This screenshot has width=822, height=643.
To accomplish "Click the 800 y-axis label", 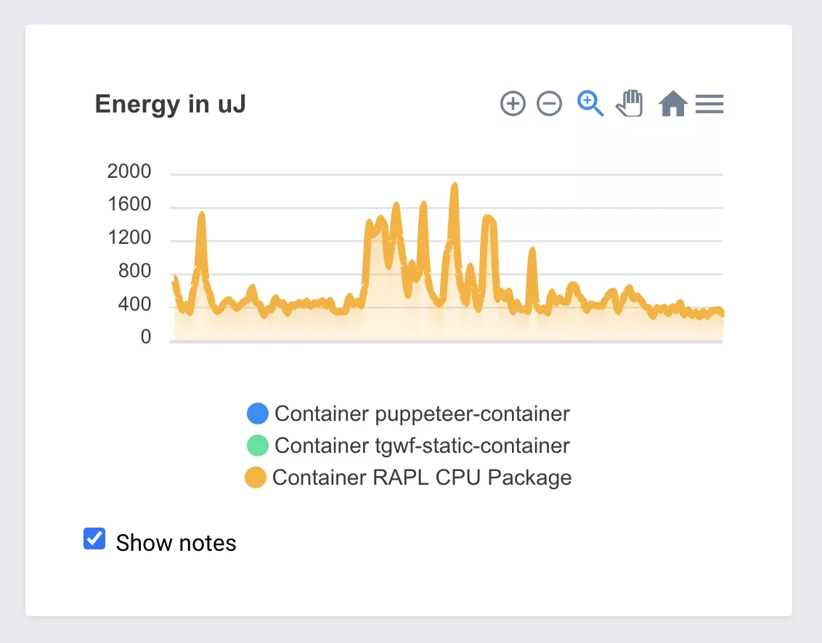I will pos(134,271).
